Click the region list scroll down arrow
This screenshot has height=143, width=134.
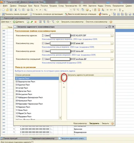[60, 118]
